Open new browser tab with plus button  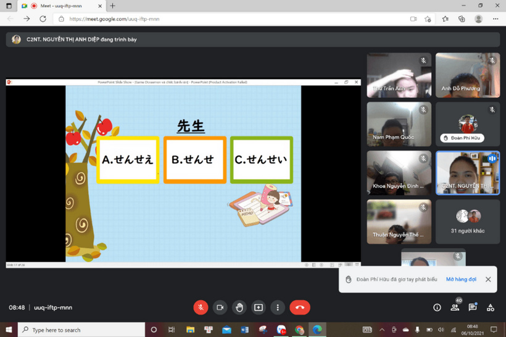[x=112, y=6]
